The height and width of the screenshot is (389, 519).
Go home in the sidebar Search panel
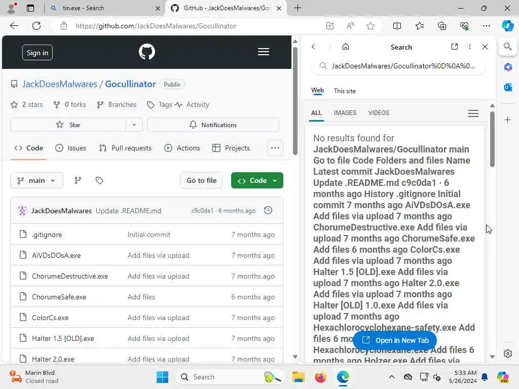pyautogui.click(x=346, y=47)
